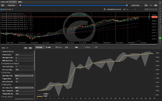This screenshot has width=162, height=101.
Task: Click the toolbar icon directly above the green square
Action: click(x=160, y=35)
